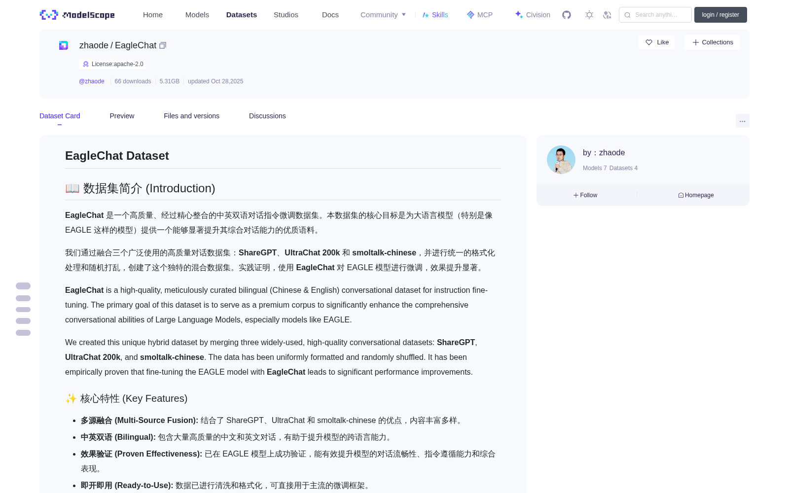Switch to the Discussions tab

coord(267,116)
